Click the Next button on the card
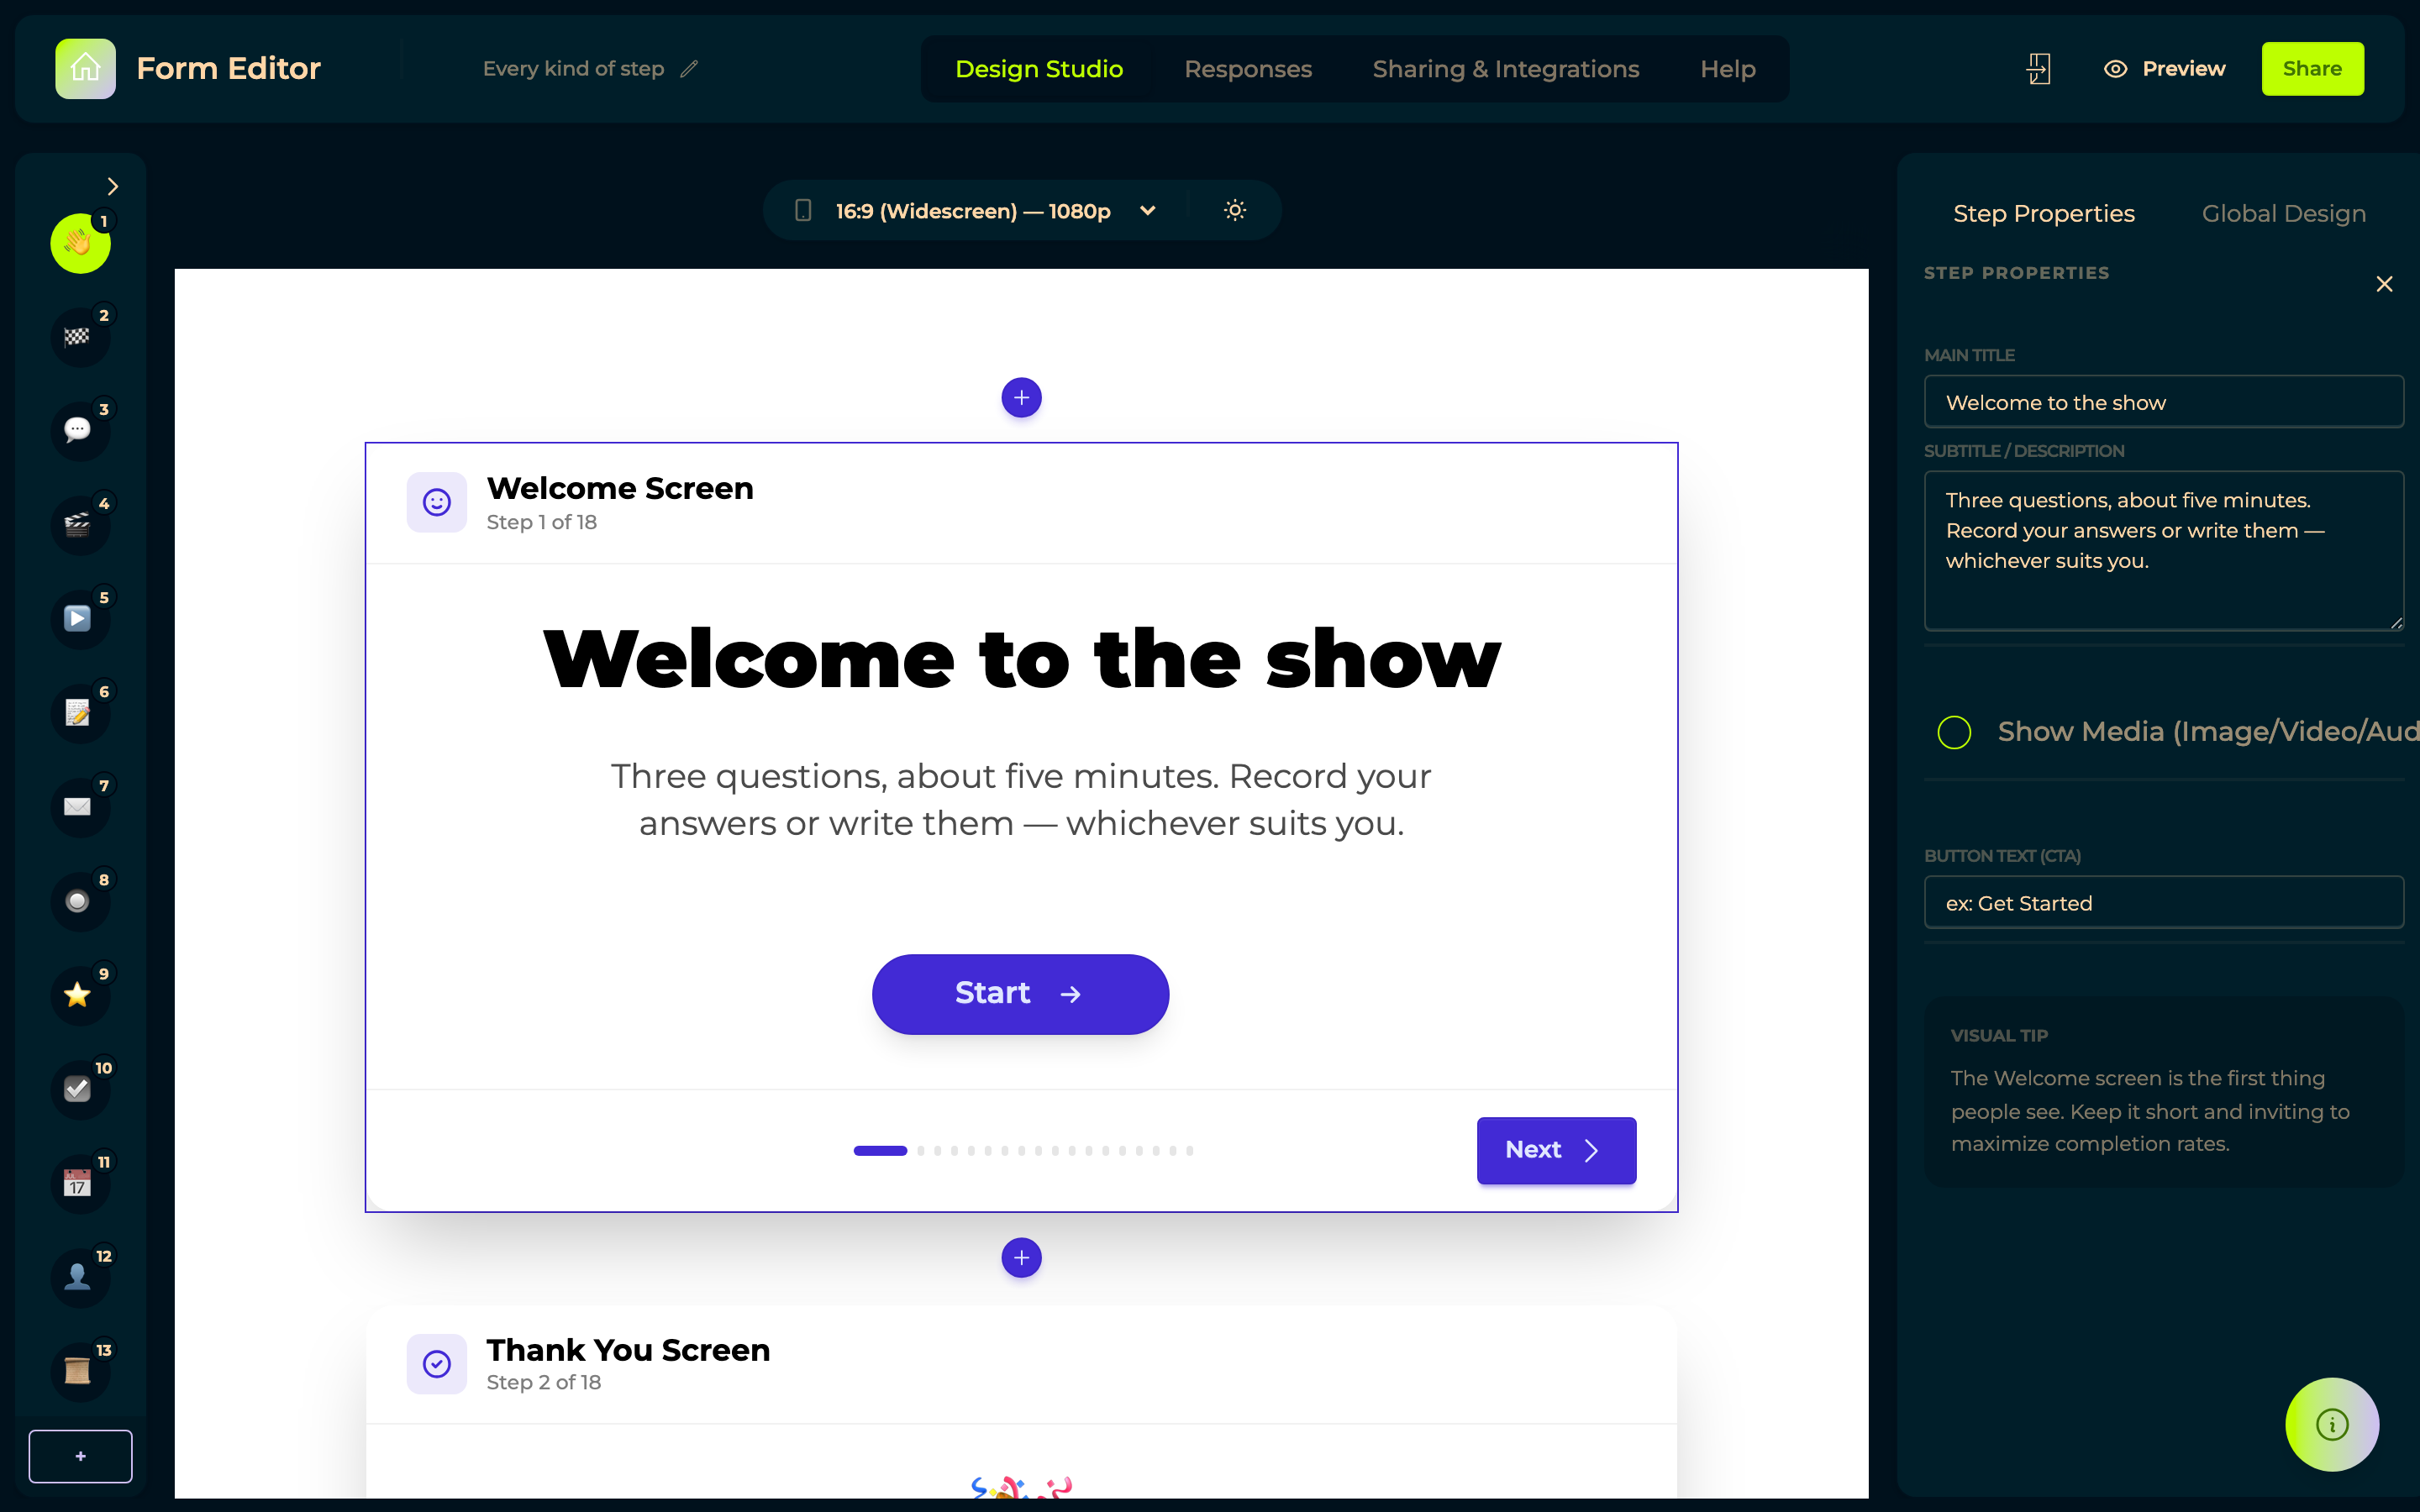2420x1512 pixels. 1556,1150
